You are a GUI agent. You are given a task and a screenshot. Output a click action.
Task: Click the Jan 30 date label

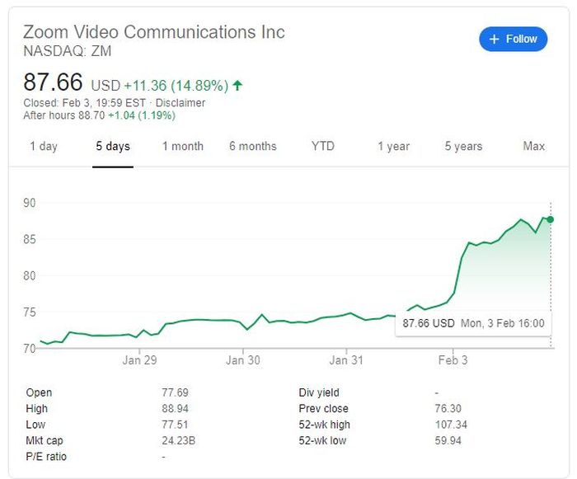pyautogui.click(x=243, y=360)
